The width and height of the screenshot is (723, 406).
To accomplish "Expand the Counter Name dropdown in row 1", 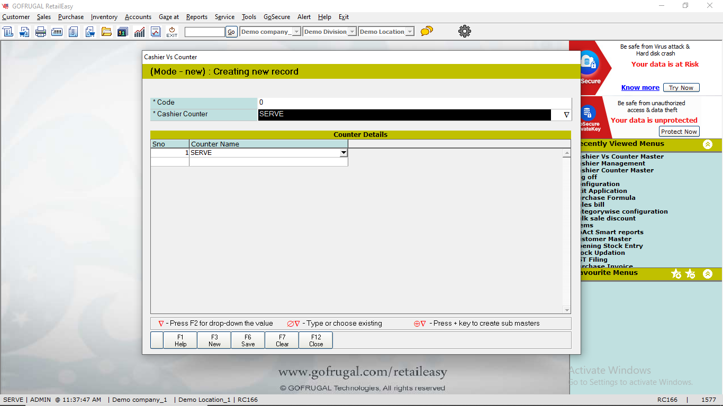I will pyautogui.click(x=344, y=153).
